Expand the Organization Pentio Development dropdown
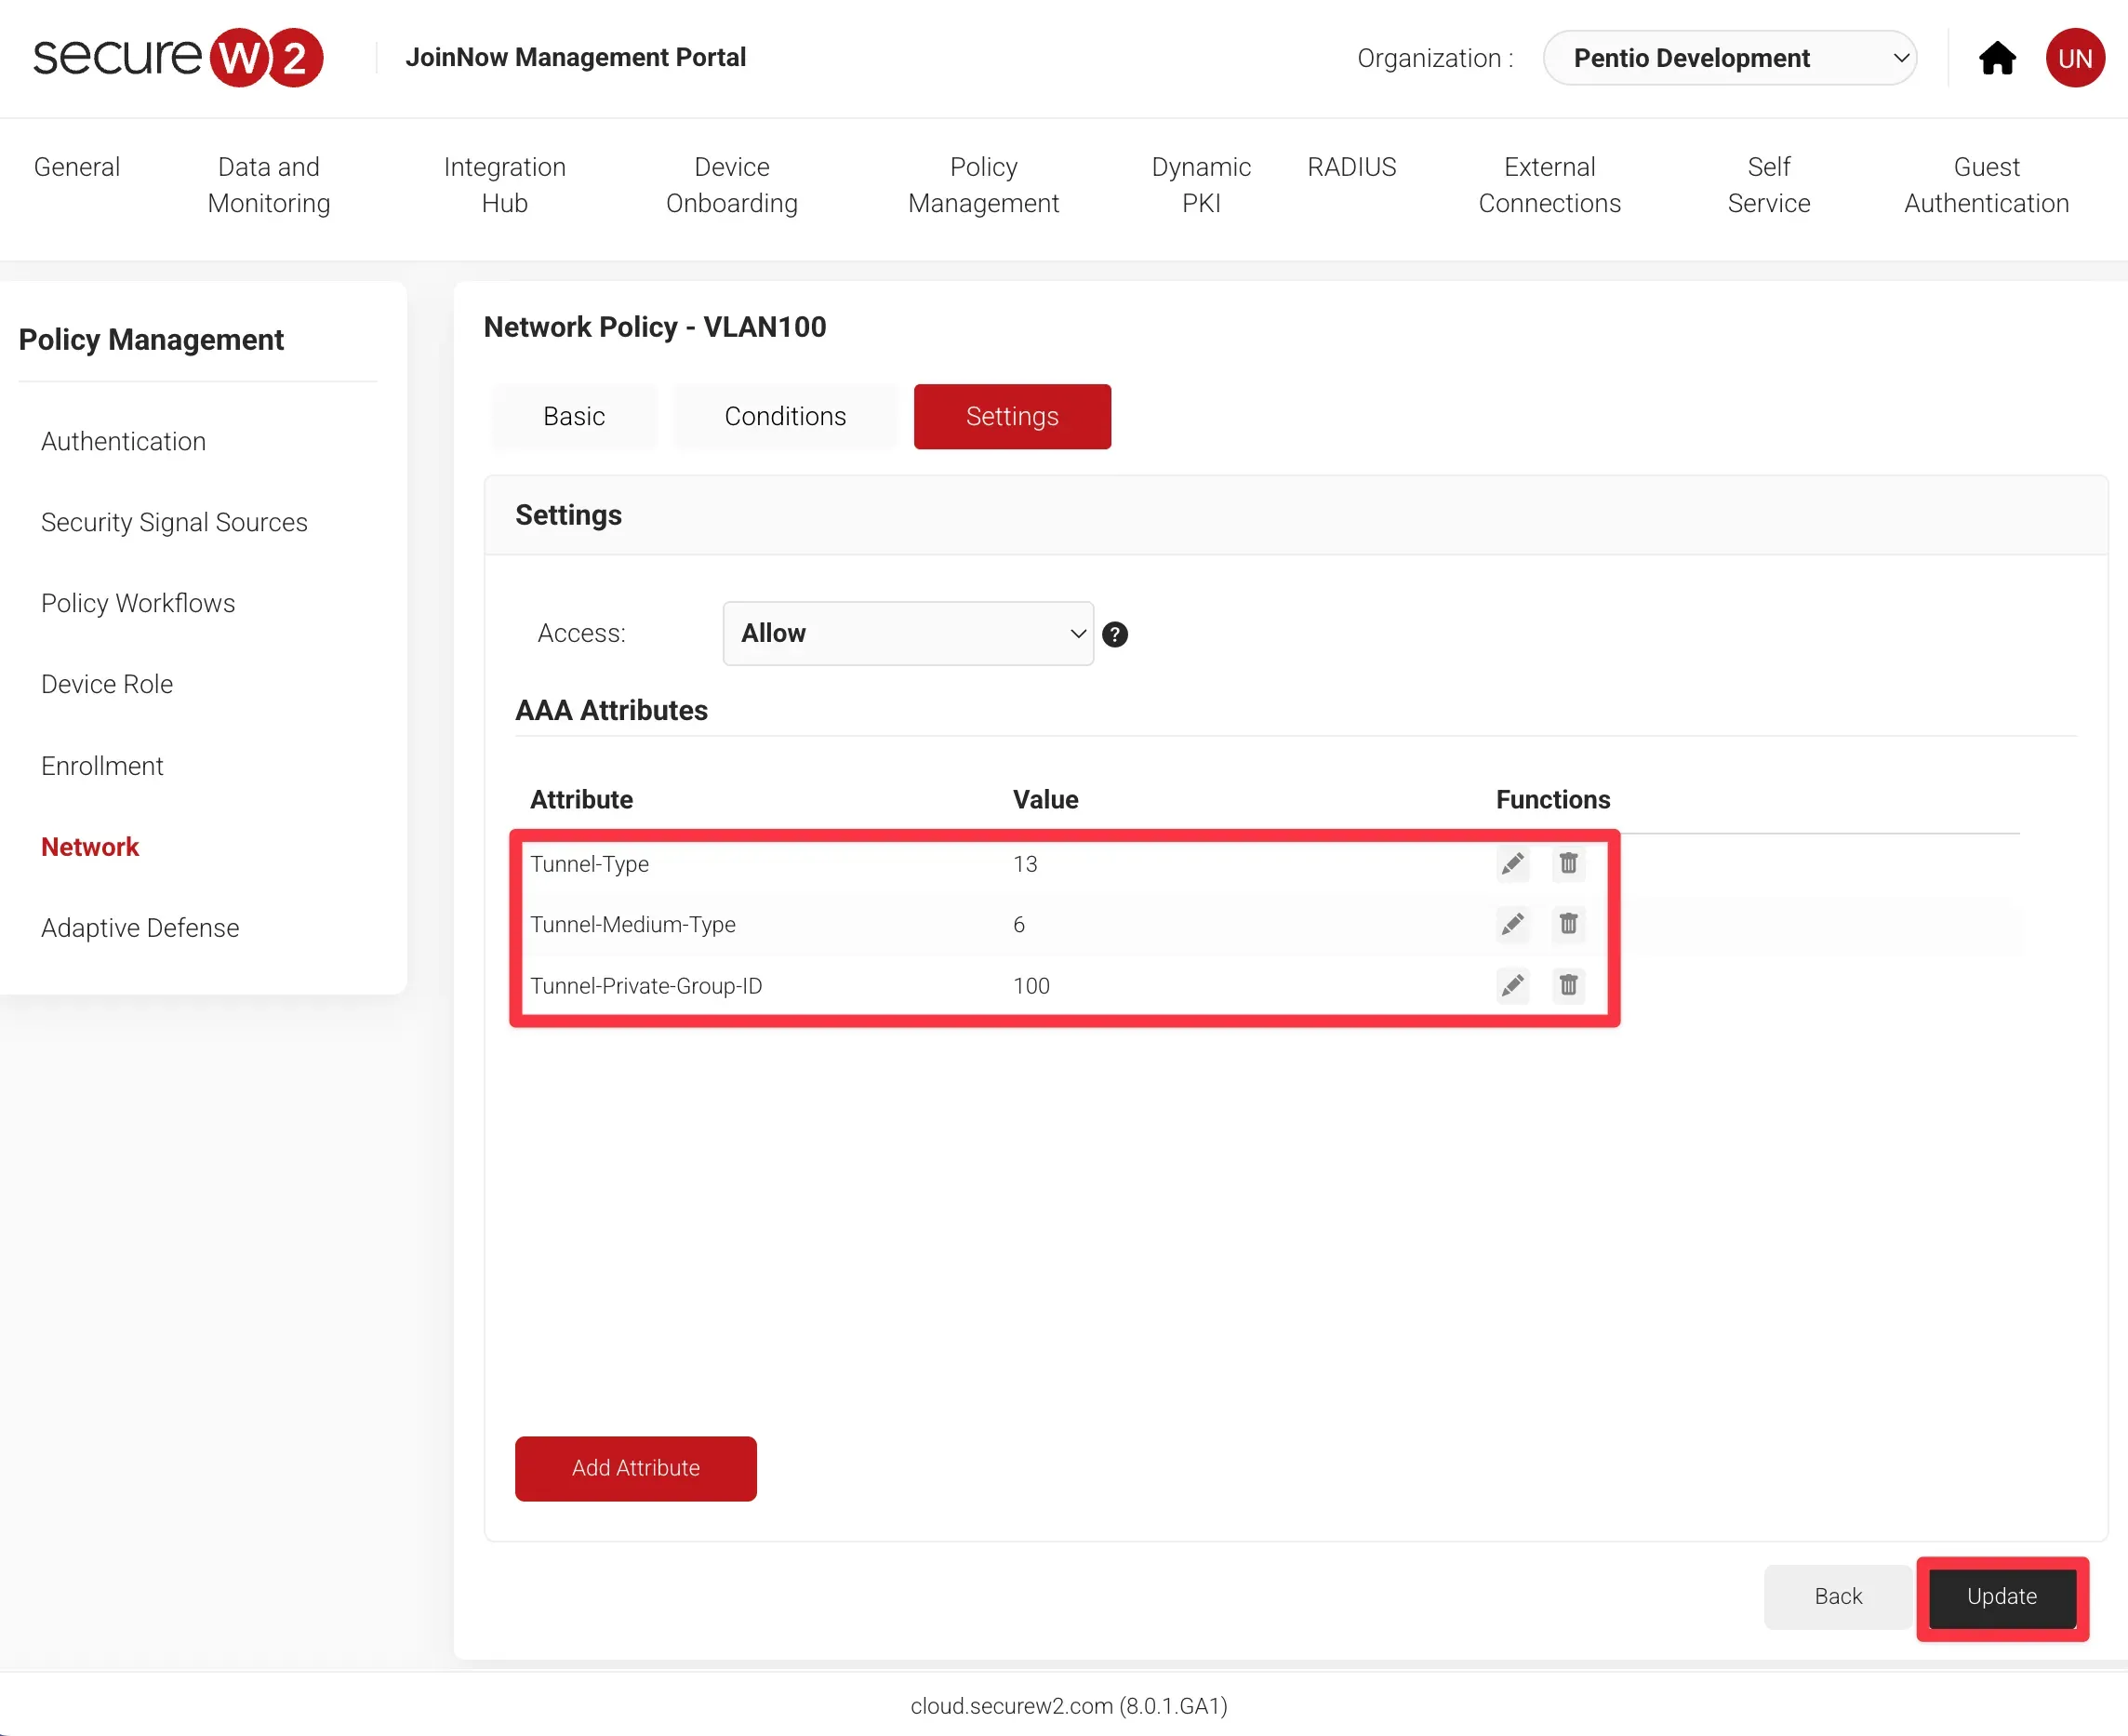 [x=1729, y=58]
